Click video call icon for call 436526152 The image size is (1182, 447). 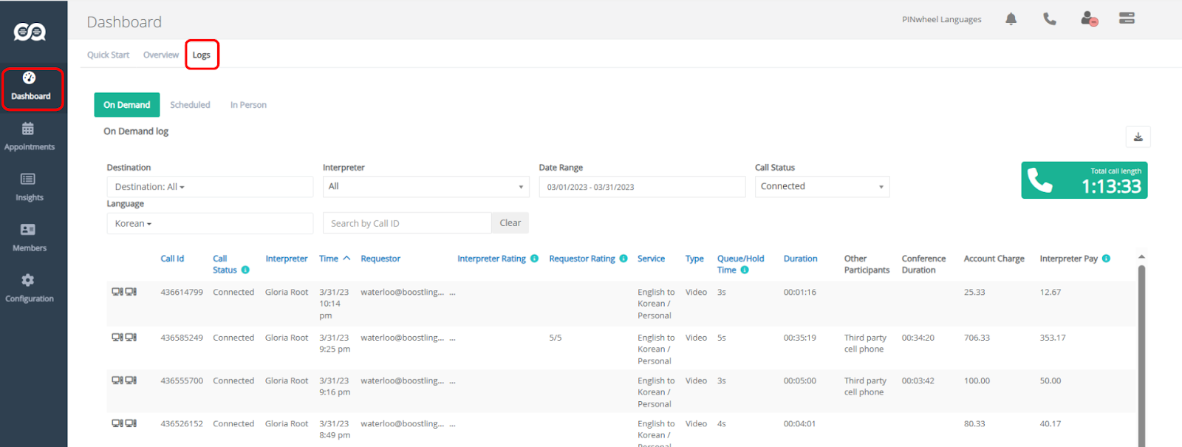(124, 423)
